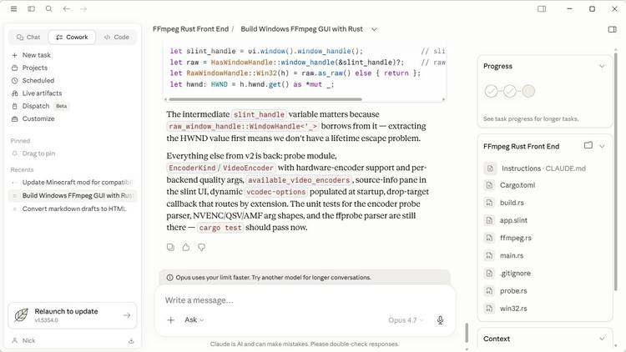Start voice input with the microphone icon
Image resolution: width=626 pixels, height=352 pixels.
click(440, 320)
